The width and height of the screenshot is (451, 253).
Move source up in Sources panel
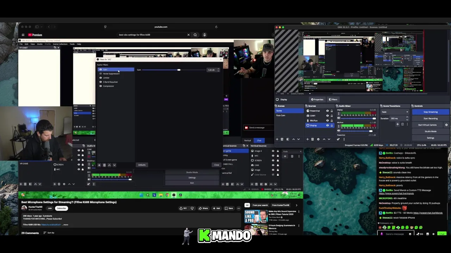pos(324,139)
